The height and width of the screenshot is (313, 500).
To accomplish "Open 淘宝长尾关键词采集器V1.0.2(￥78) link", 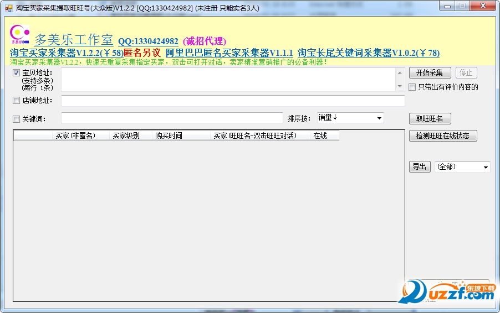I will 369,53.
